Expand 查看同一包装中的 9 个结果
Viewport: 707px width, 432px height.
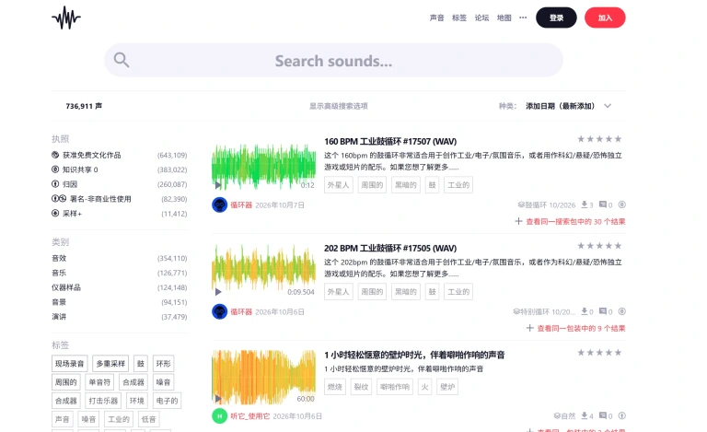click(x=575, y=328)
